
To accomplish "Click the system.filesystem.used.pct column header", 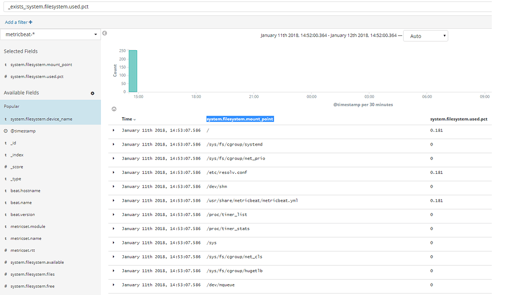I will tap(459, 119).
